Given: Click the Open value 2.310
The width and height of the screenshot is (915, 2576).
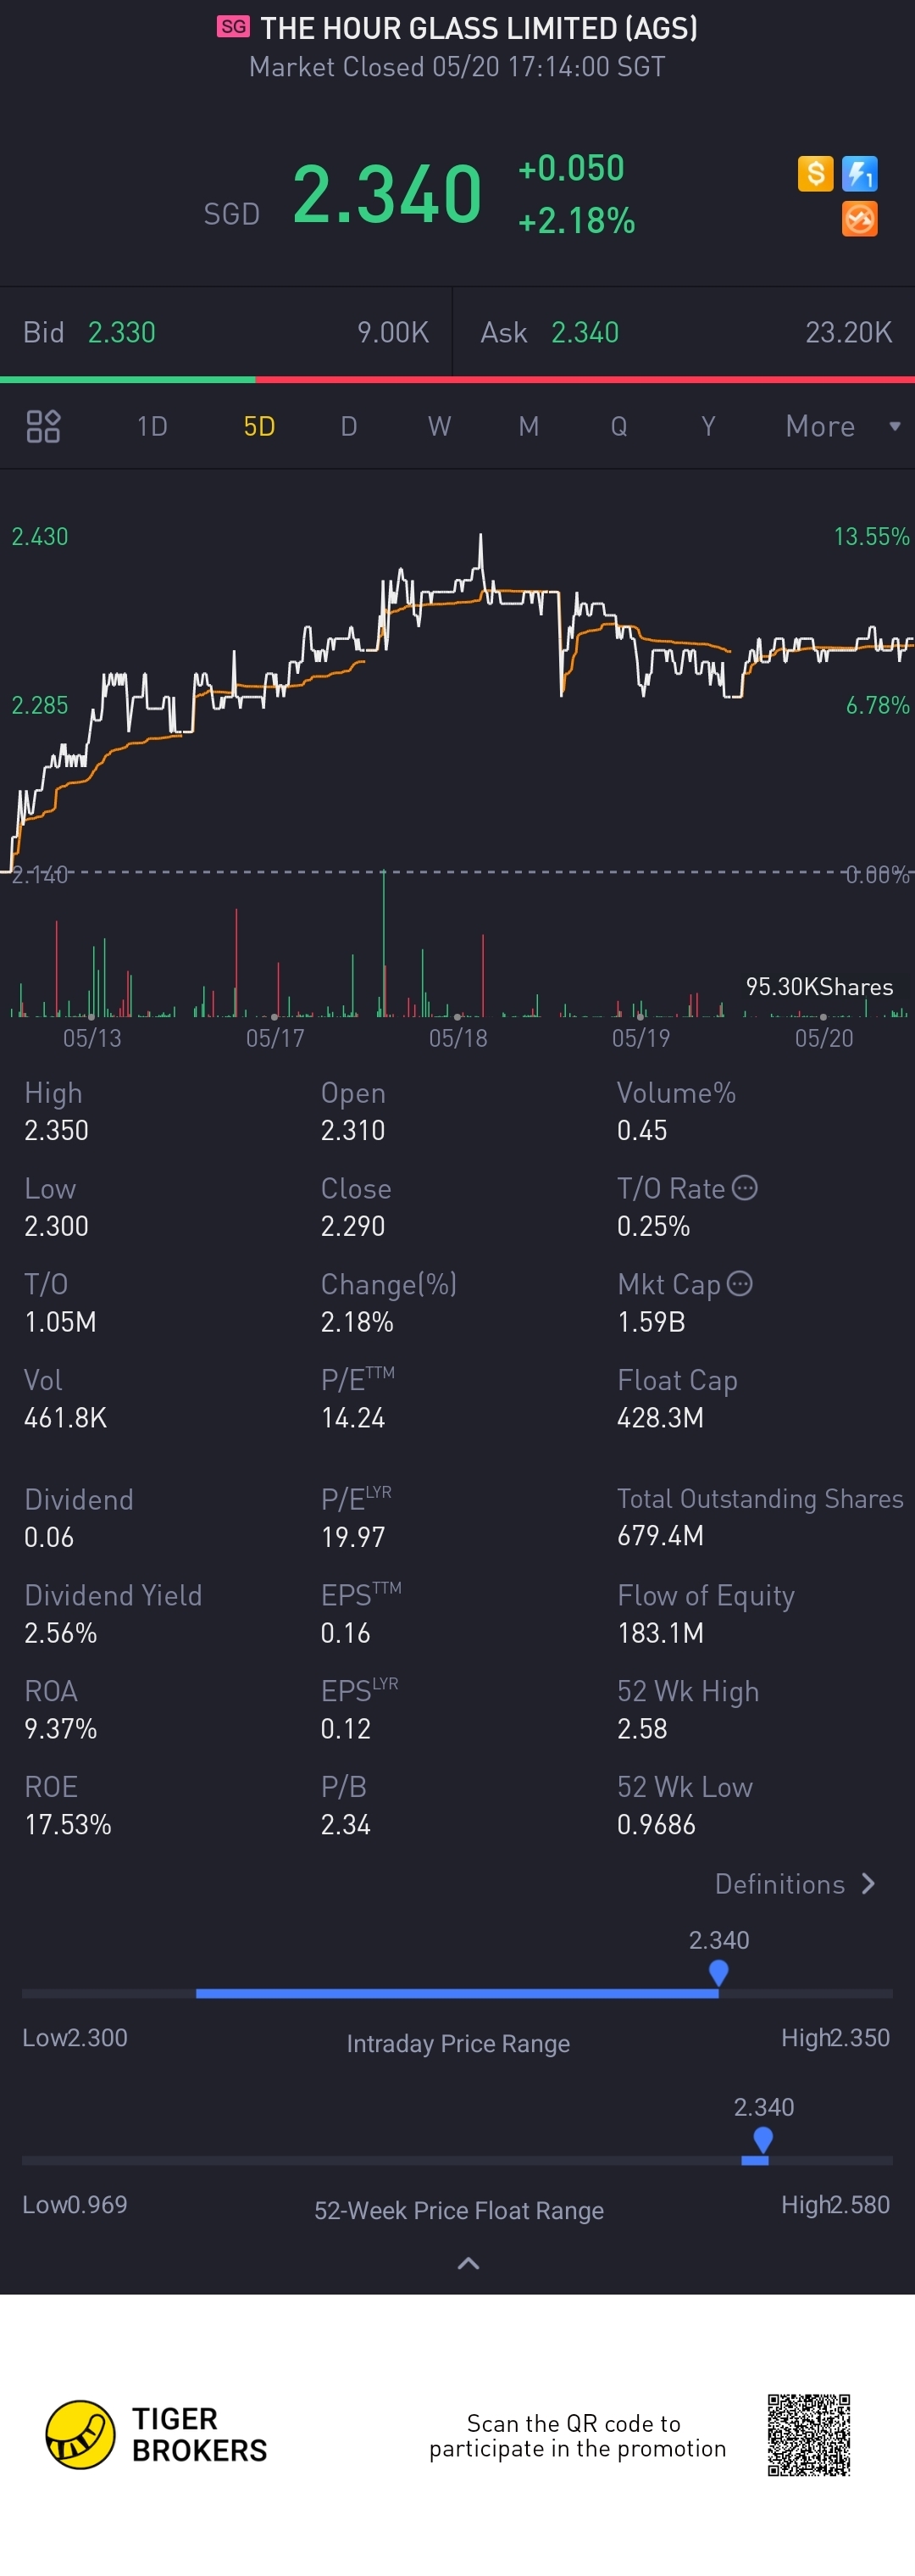Looking at the screenshot, I should (353, 1130).
